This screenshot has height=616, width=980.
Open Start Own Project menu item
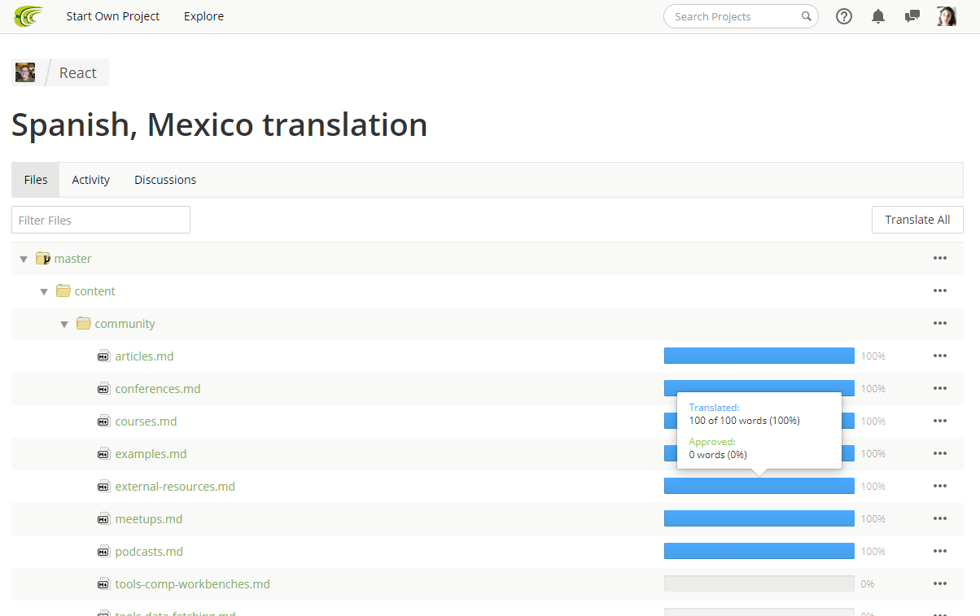pyautogui.click(x=113, y=16)
